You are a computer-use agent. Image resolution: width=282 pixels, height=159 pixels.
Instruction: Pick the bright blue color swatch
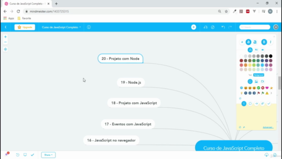[262, 65]
